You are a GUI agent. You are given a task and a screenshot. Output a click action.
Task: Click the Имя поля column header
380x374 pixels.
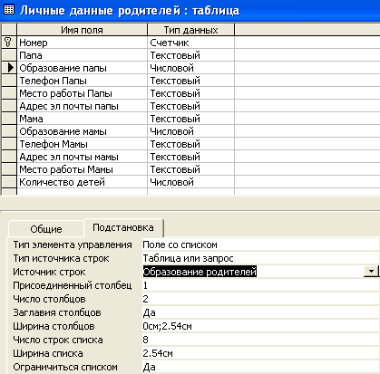83,30
